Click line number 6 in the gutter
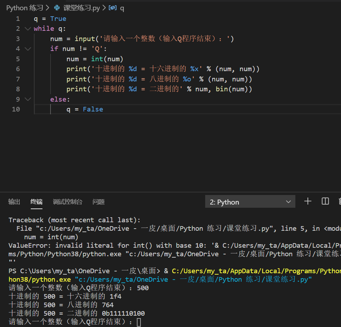The image size is (341, 327). pos(18,69)
